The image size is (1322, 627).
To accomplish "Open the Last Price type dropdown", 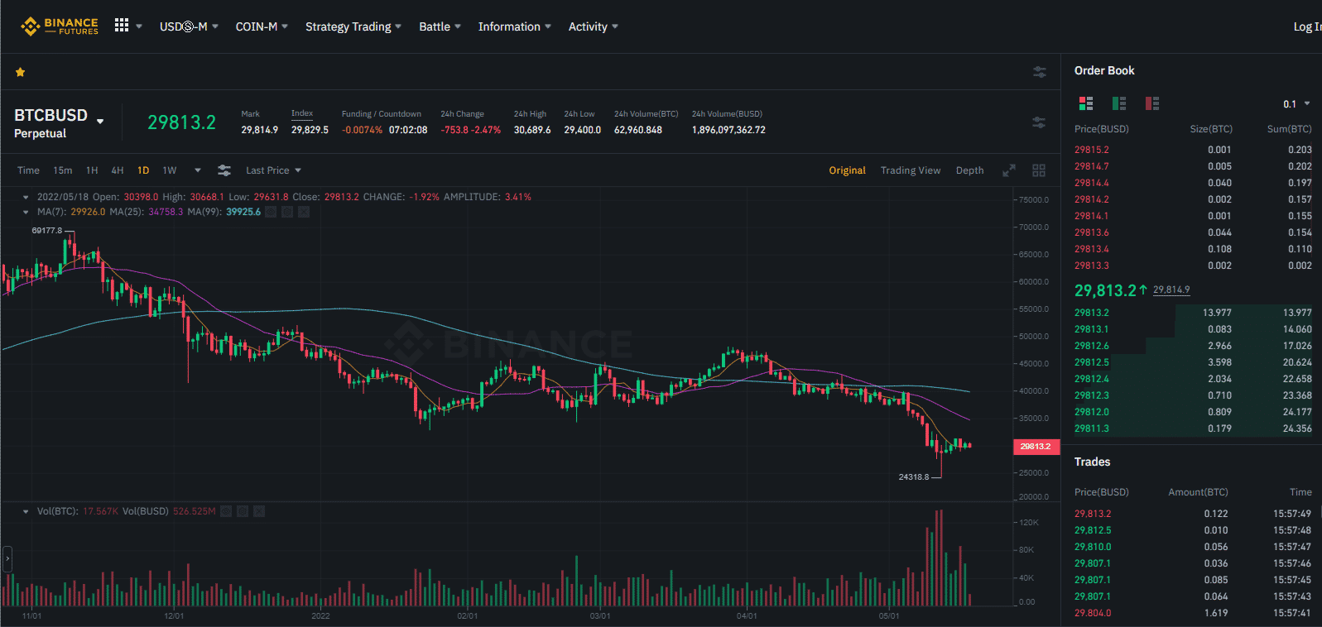I will [273, 170].
